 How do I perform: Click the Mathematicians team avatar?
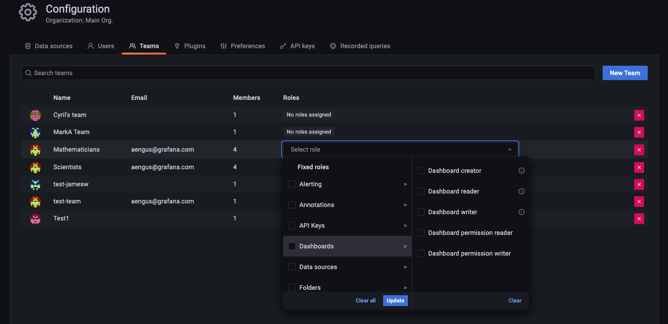(x=35, y=149)
